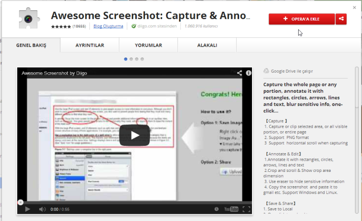Click the 【Annotate & Edit】 heading
Viewport: 362px width, 221px height.
[283, 154]
